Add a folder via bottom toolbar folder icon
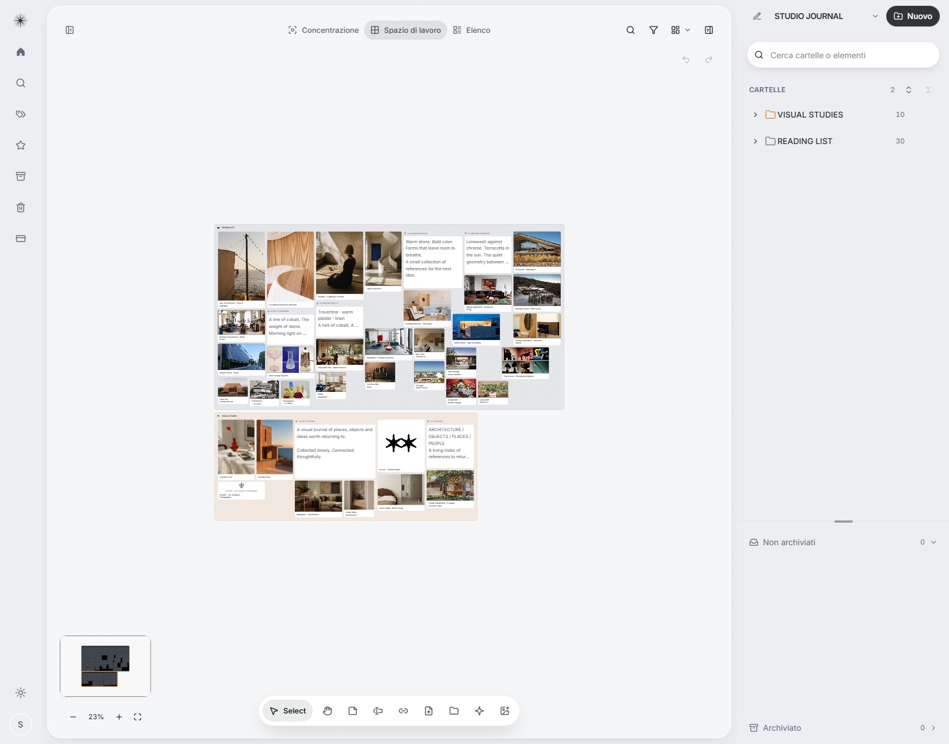The image size is (949, 744). [454, 711]
